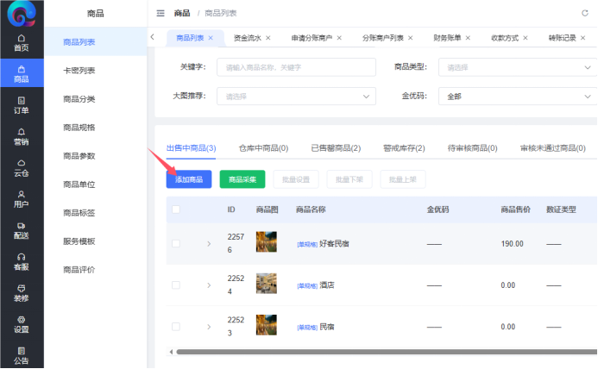Expand the row arrow for product 22576

(208, 243)
